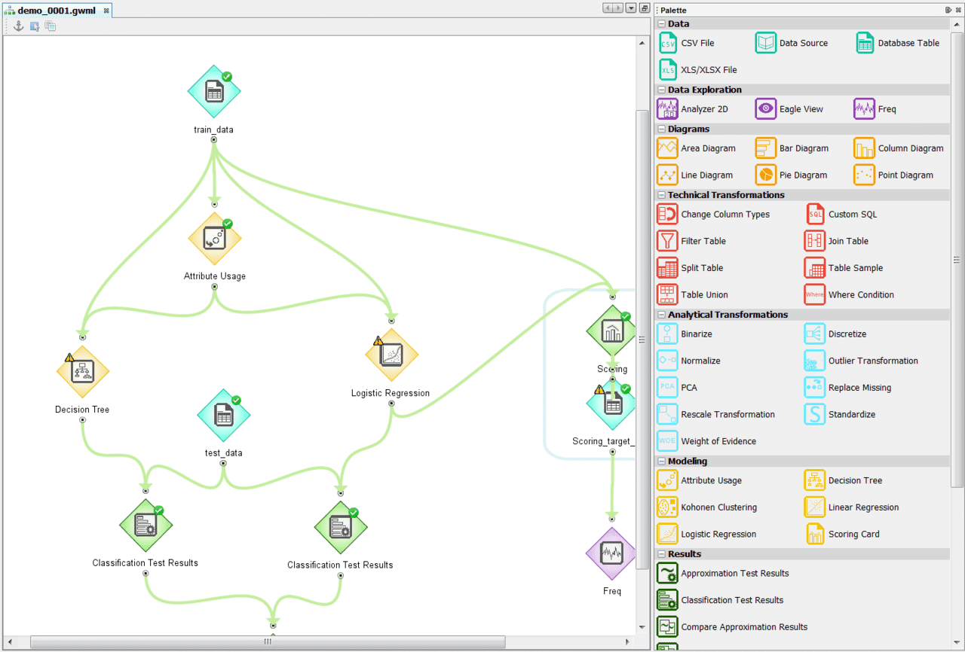Select the Decision Tree node in workflow
This screenshot has height=652, width=965.
click(x=82, y=371)
